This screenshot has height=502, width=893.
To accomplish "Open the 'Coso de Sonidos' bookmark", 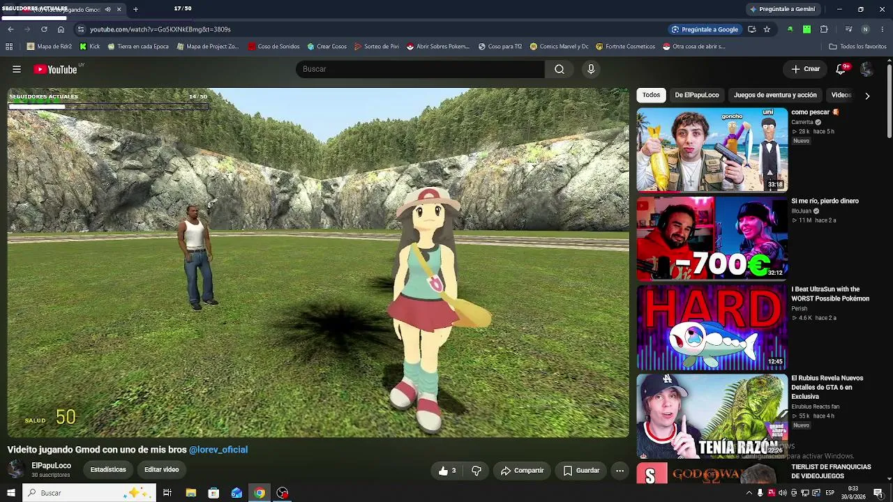I will (273, 47).
